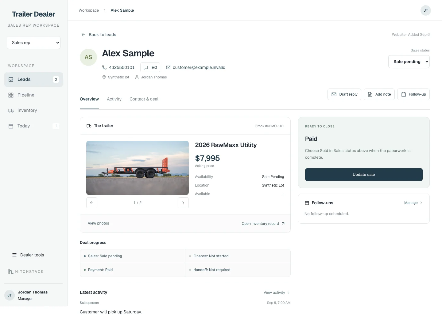Switch to the Contact & deal tab
Image resolution: width=442 pixels, height=333 pixels.
[144, 99]
